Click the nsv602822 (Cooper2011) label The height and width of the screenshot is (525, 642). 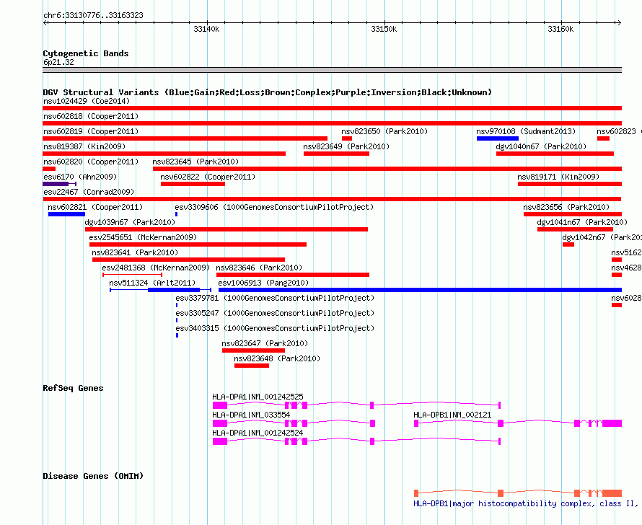208,177
